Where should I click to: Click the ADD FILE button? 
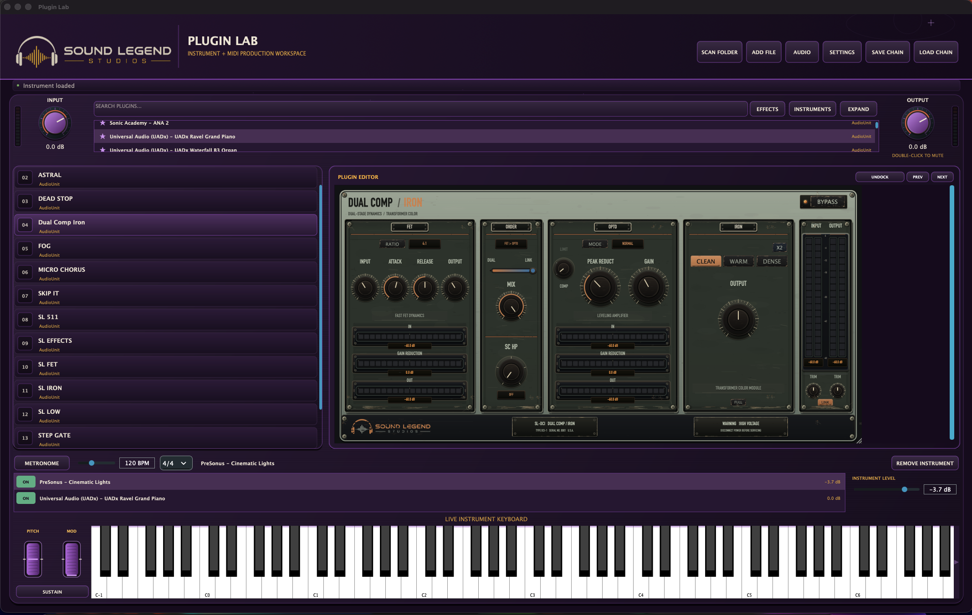763,52
